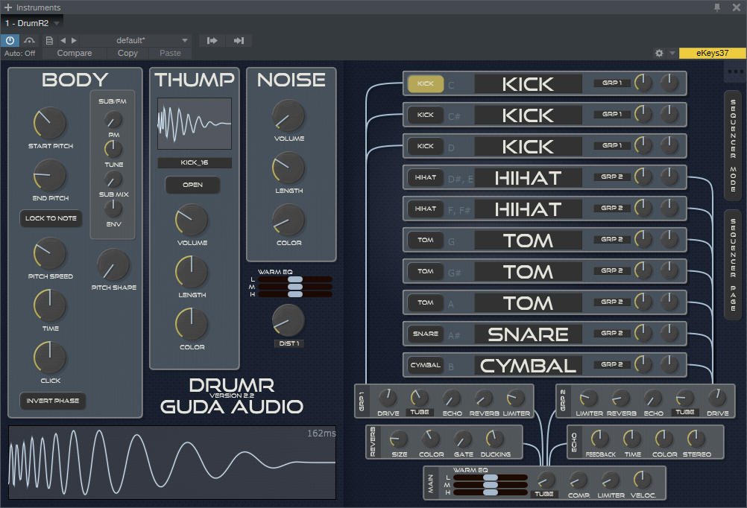Toggle the Invert Phase button
The image size is (747, 508).
(52, 401)
